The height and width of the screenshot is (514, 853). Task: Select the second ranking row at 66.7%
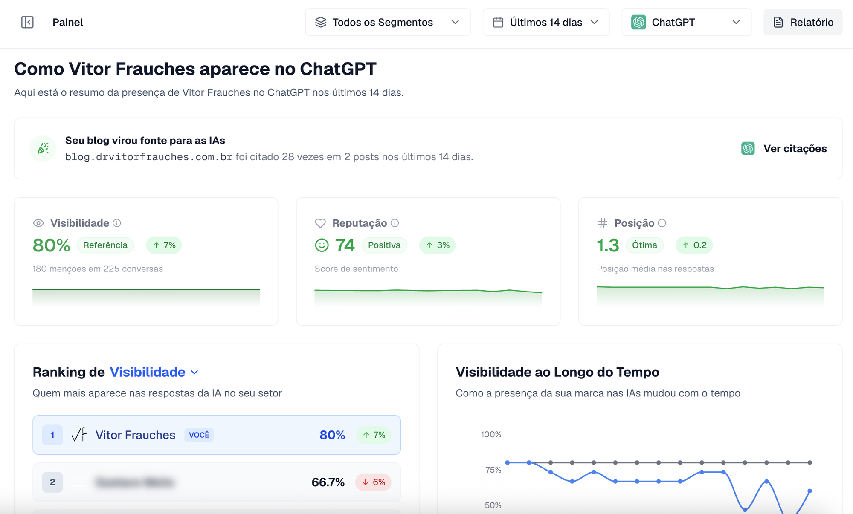tap(217, 482)
